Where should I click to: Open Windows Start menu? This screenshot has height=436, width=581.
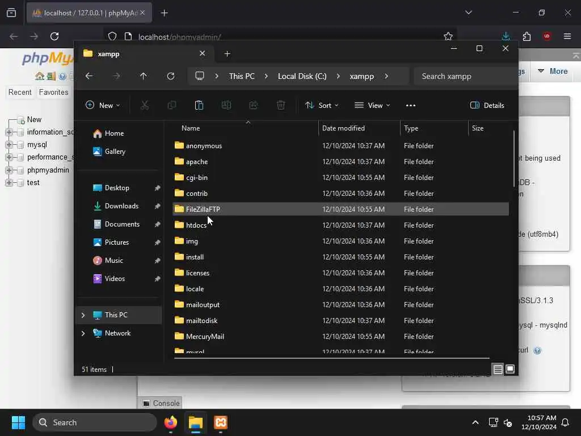point(18,422)
